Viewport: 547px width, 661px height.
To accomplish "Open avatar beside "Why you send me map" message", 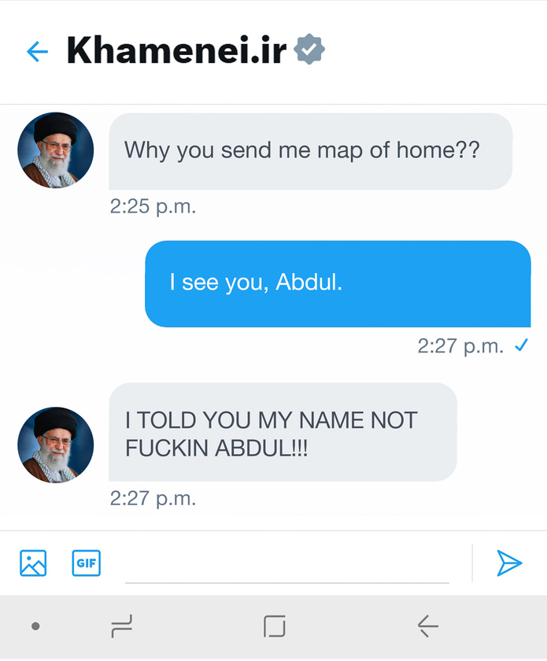I will (55, 150).
